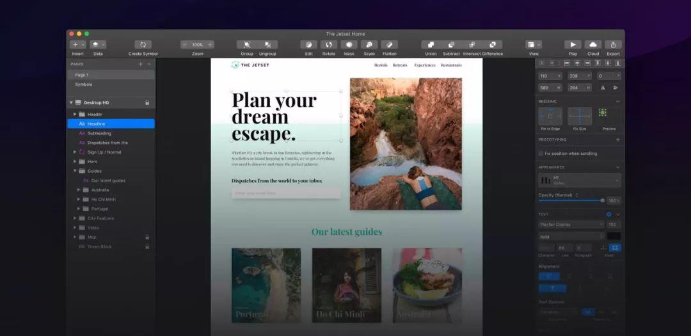
Task: Toggle the Pin to Edge control
Action: tap(550, 116)
